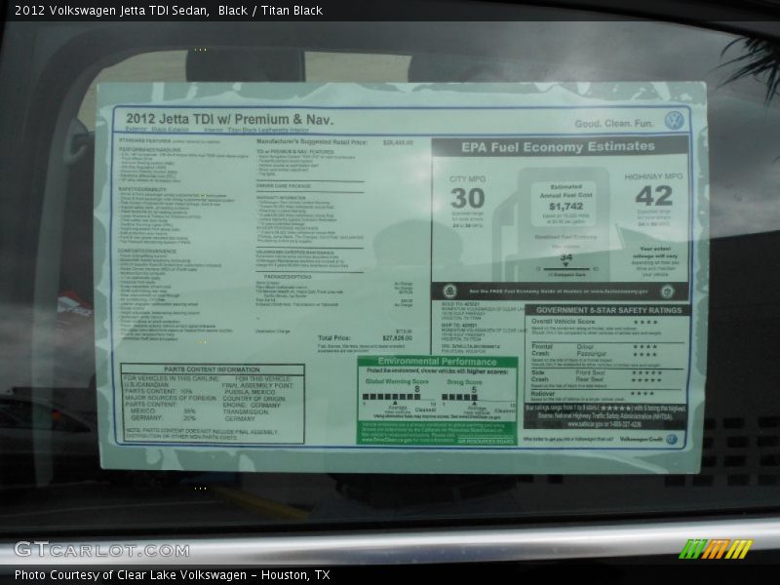Click the Rollover star rating
780x585 pixels.
[x=643, y=394]
